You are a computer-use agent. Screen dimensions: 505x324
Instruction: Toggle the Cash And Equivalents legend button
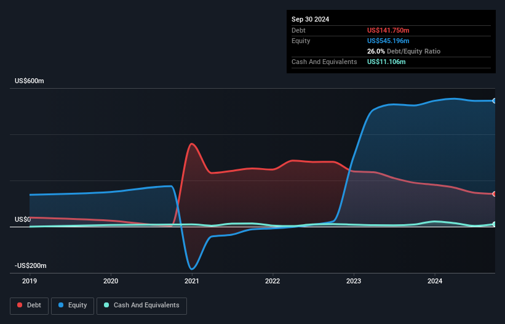(x=141, y=306)
